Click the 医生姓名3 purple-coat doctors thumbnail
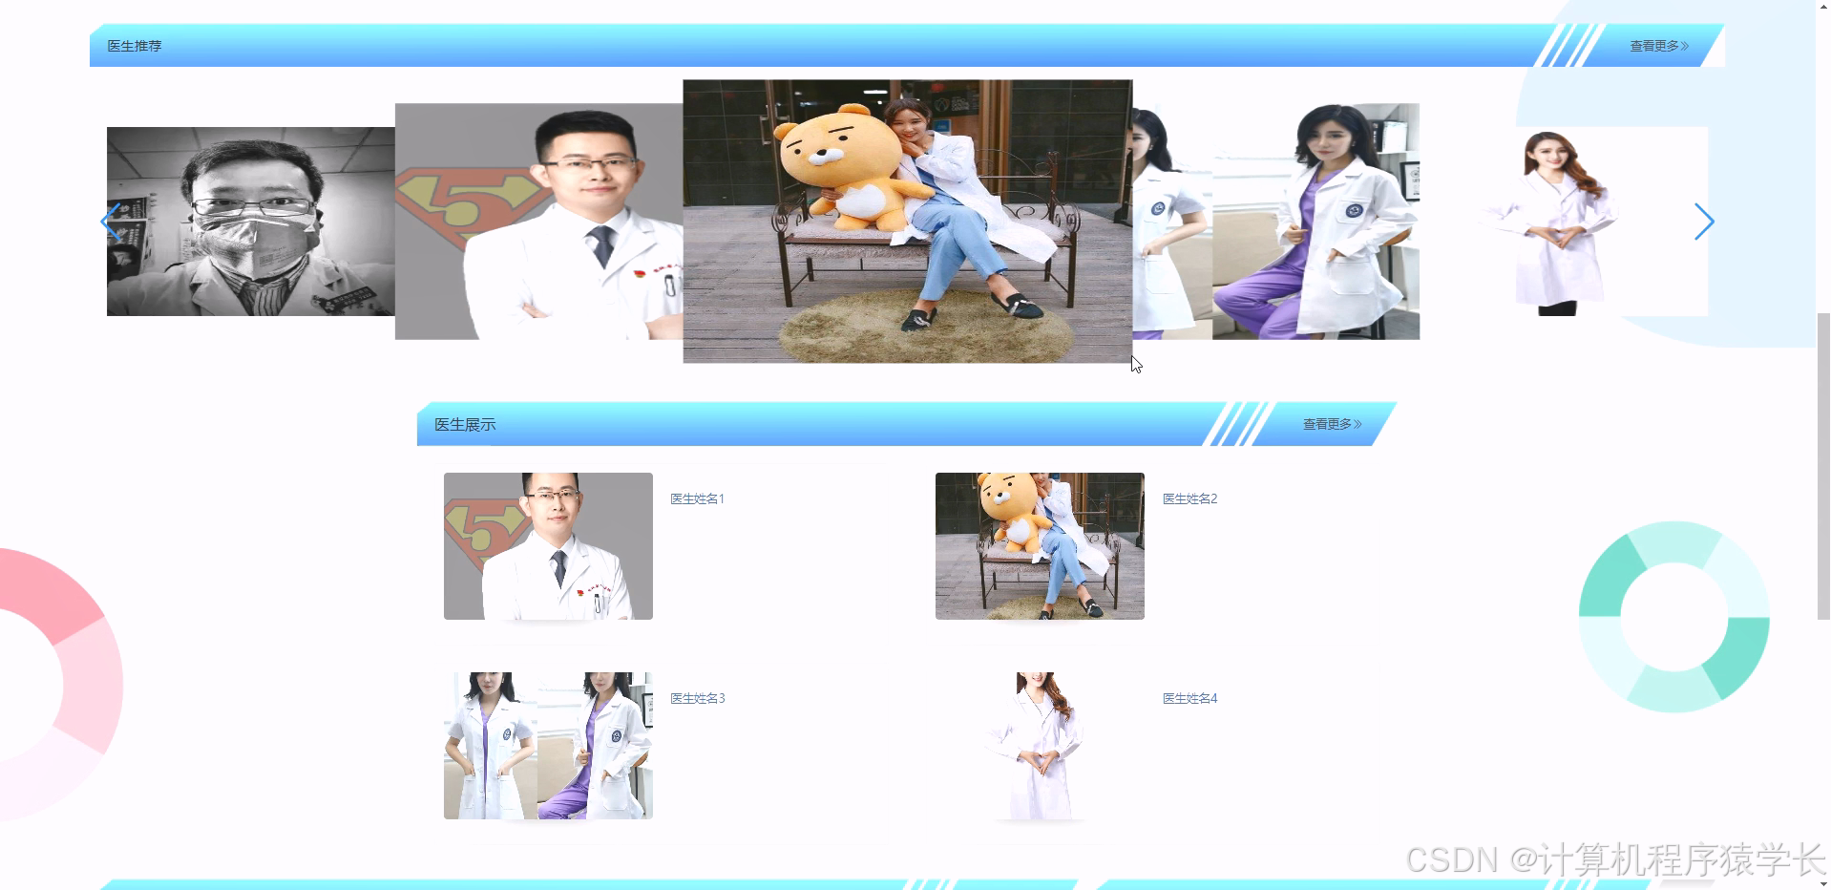 [547, 745]
